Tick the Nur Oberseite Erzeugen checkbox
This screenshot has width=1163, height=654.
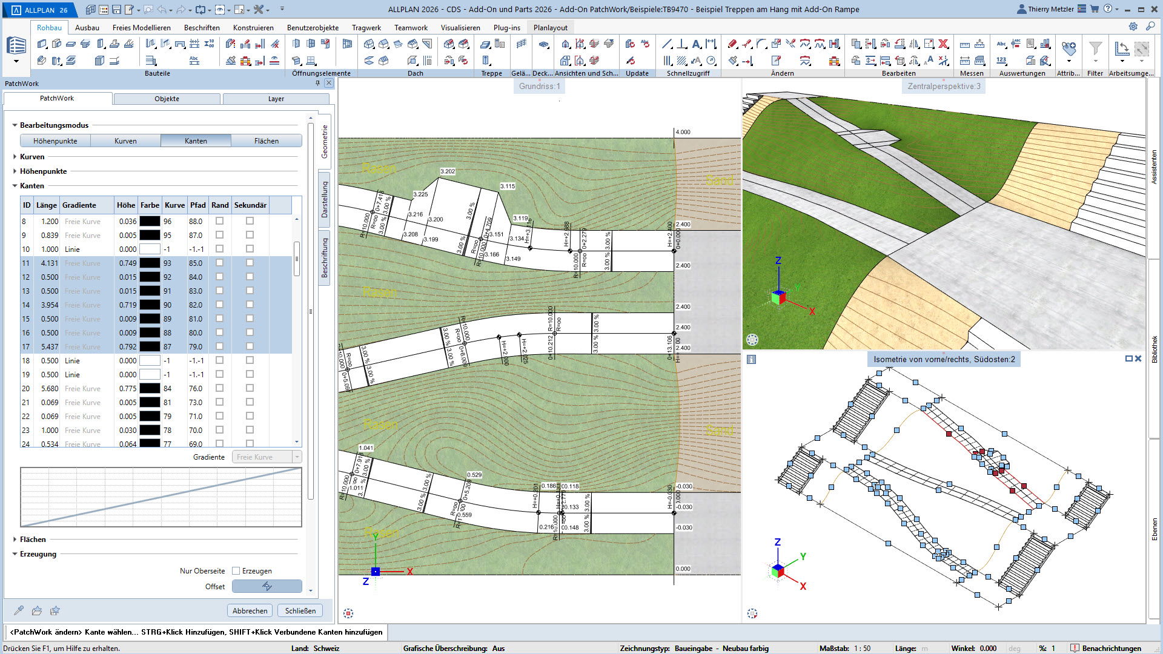coord(236,571)
